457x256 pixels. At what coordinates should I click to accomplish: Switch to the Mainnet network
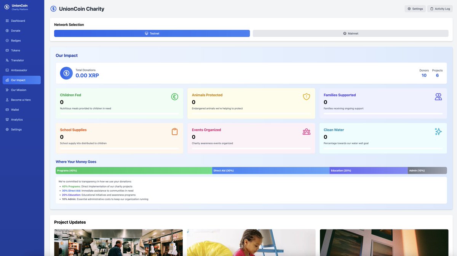350,33
